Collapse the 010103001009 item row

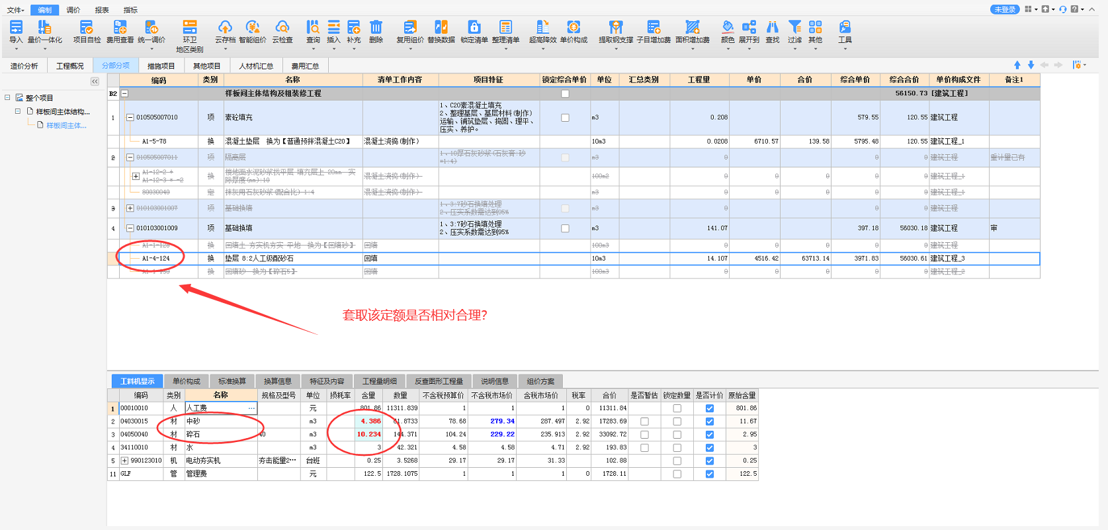click(130, 228)
